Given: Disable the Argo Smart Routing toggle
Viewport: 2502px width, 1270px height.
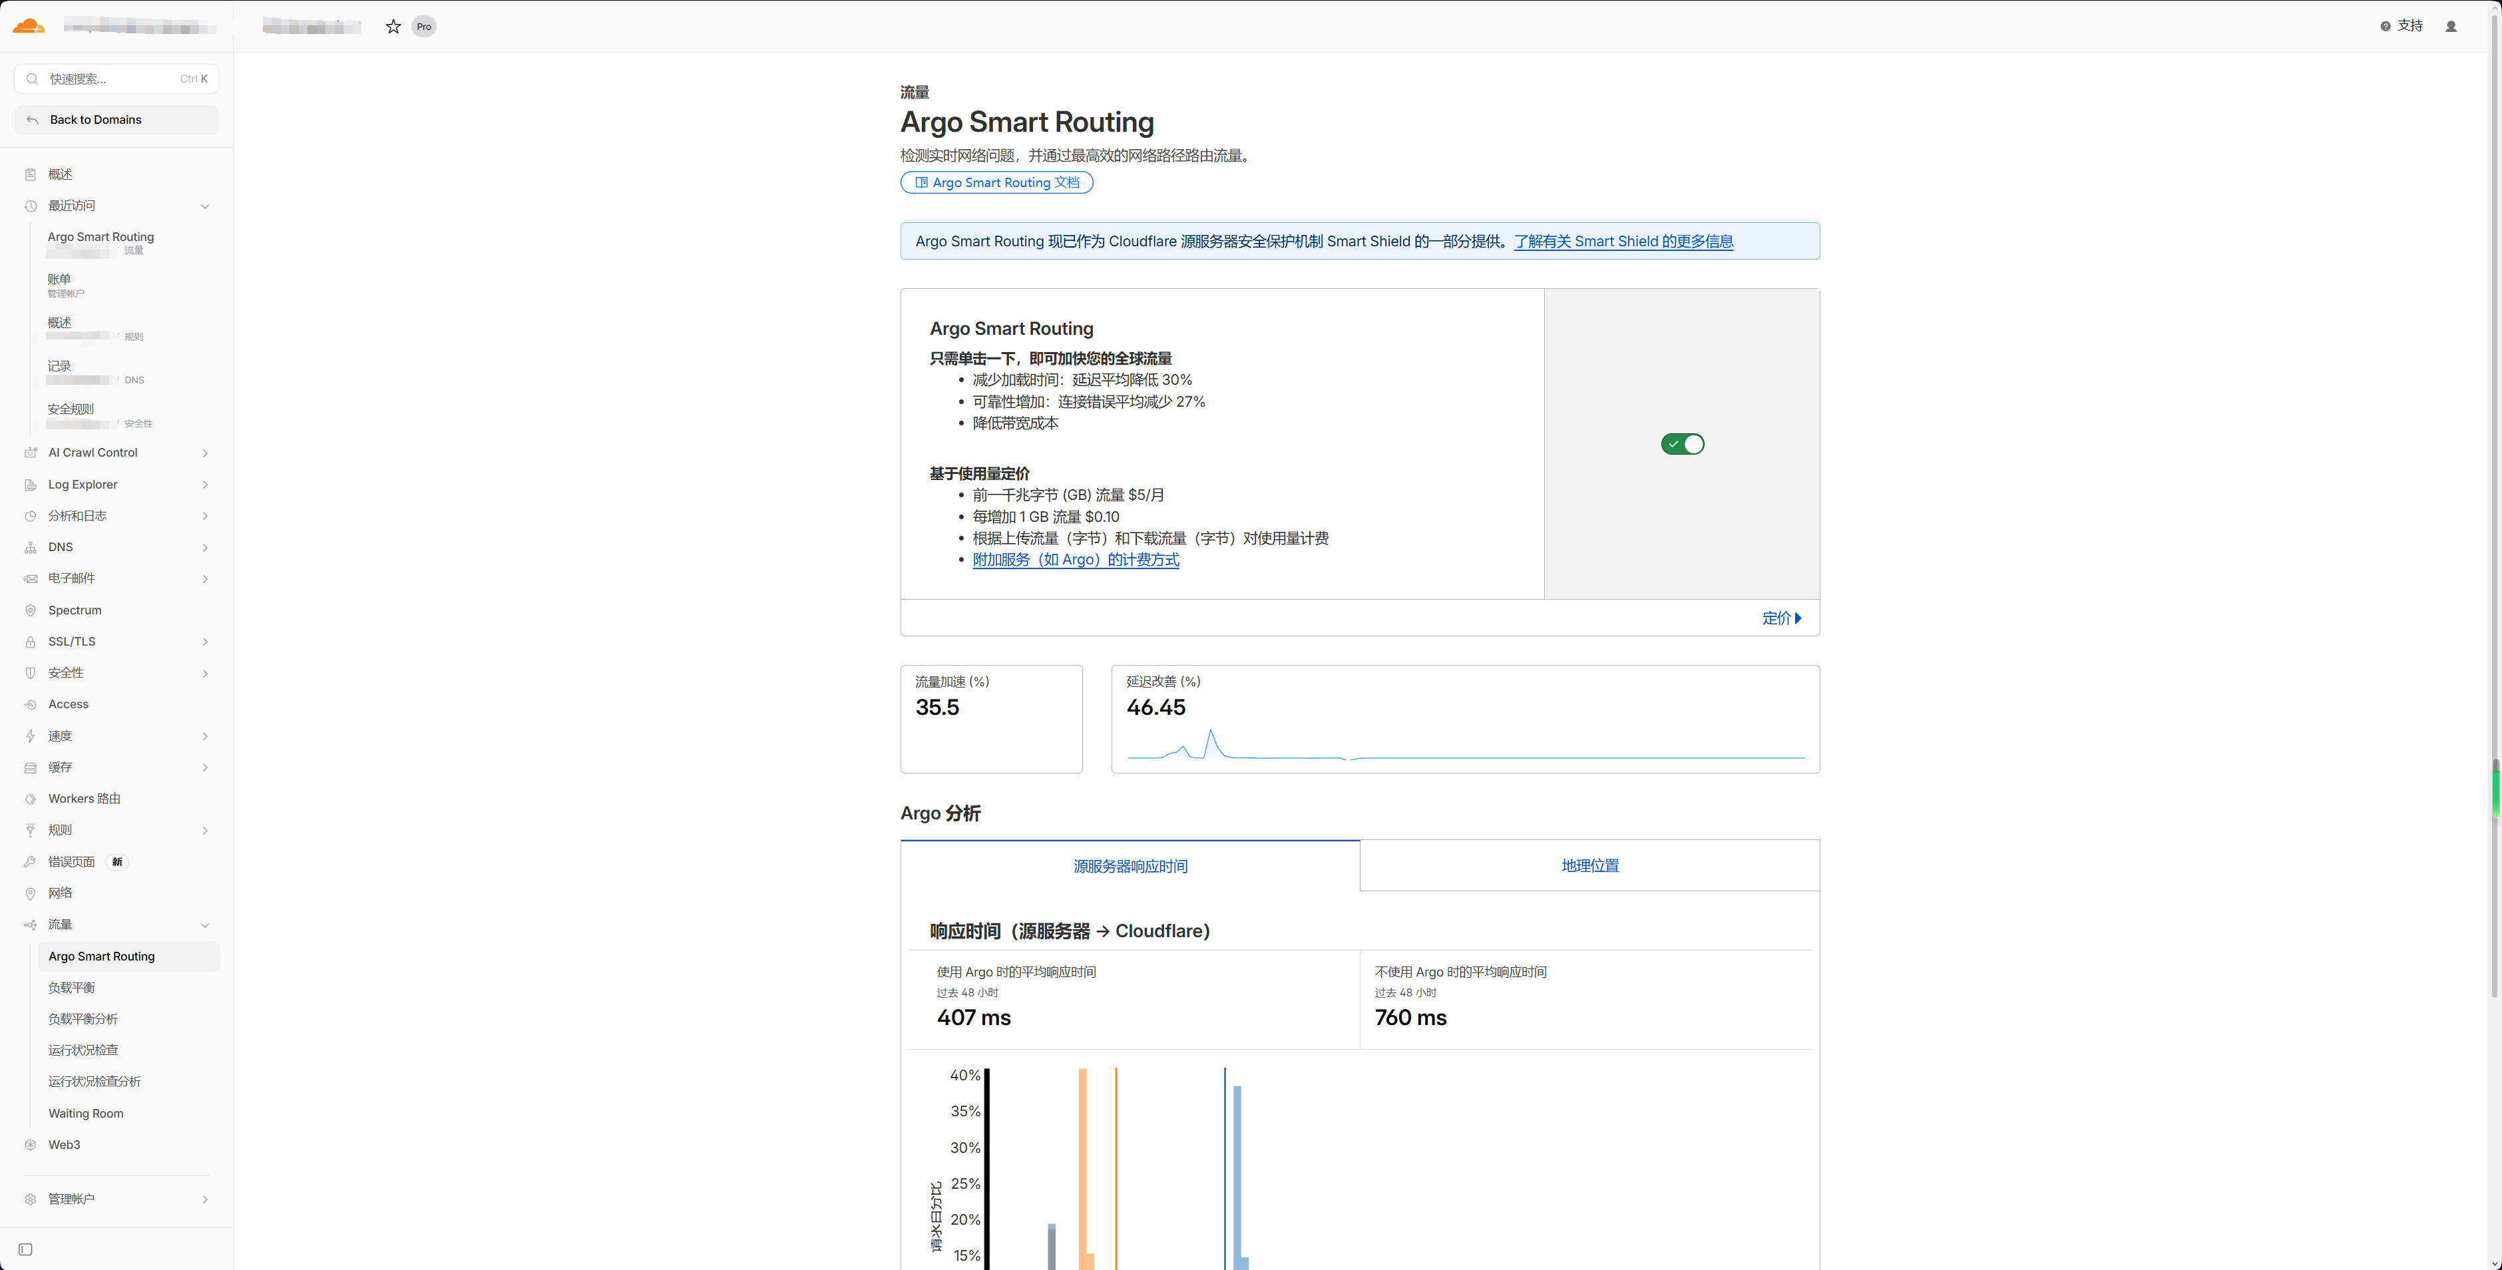Looking at the screenshot, I should click(1682, 444).
